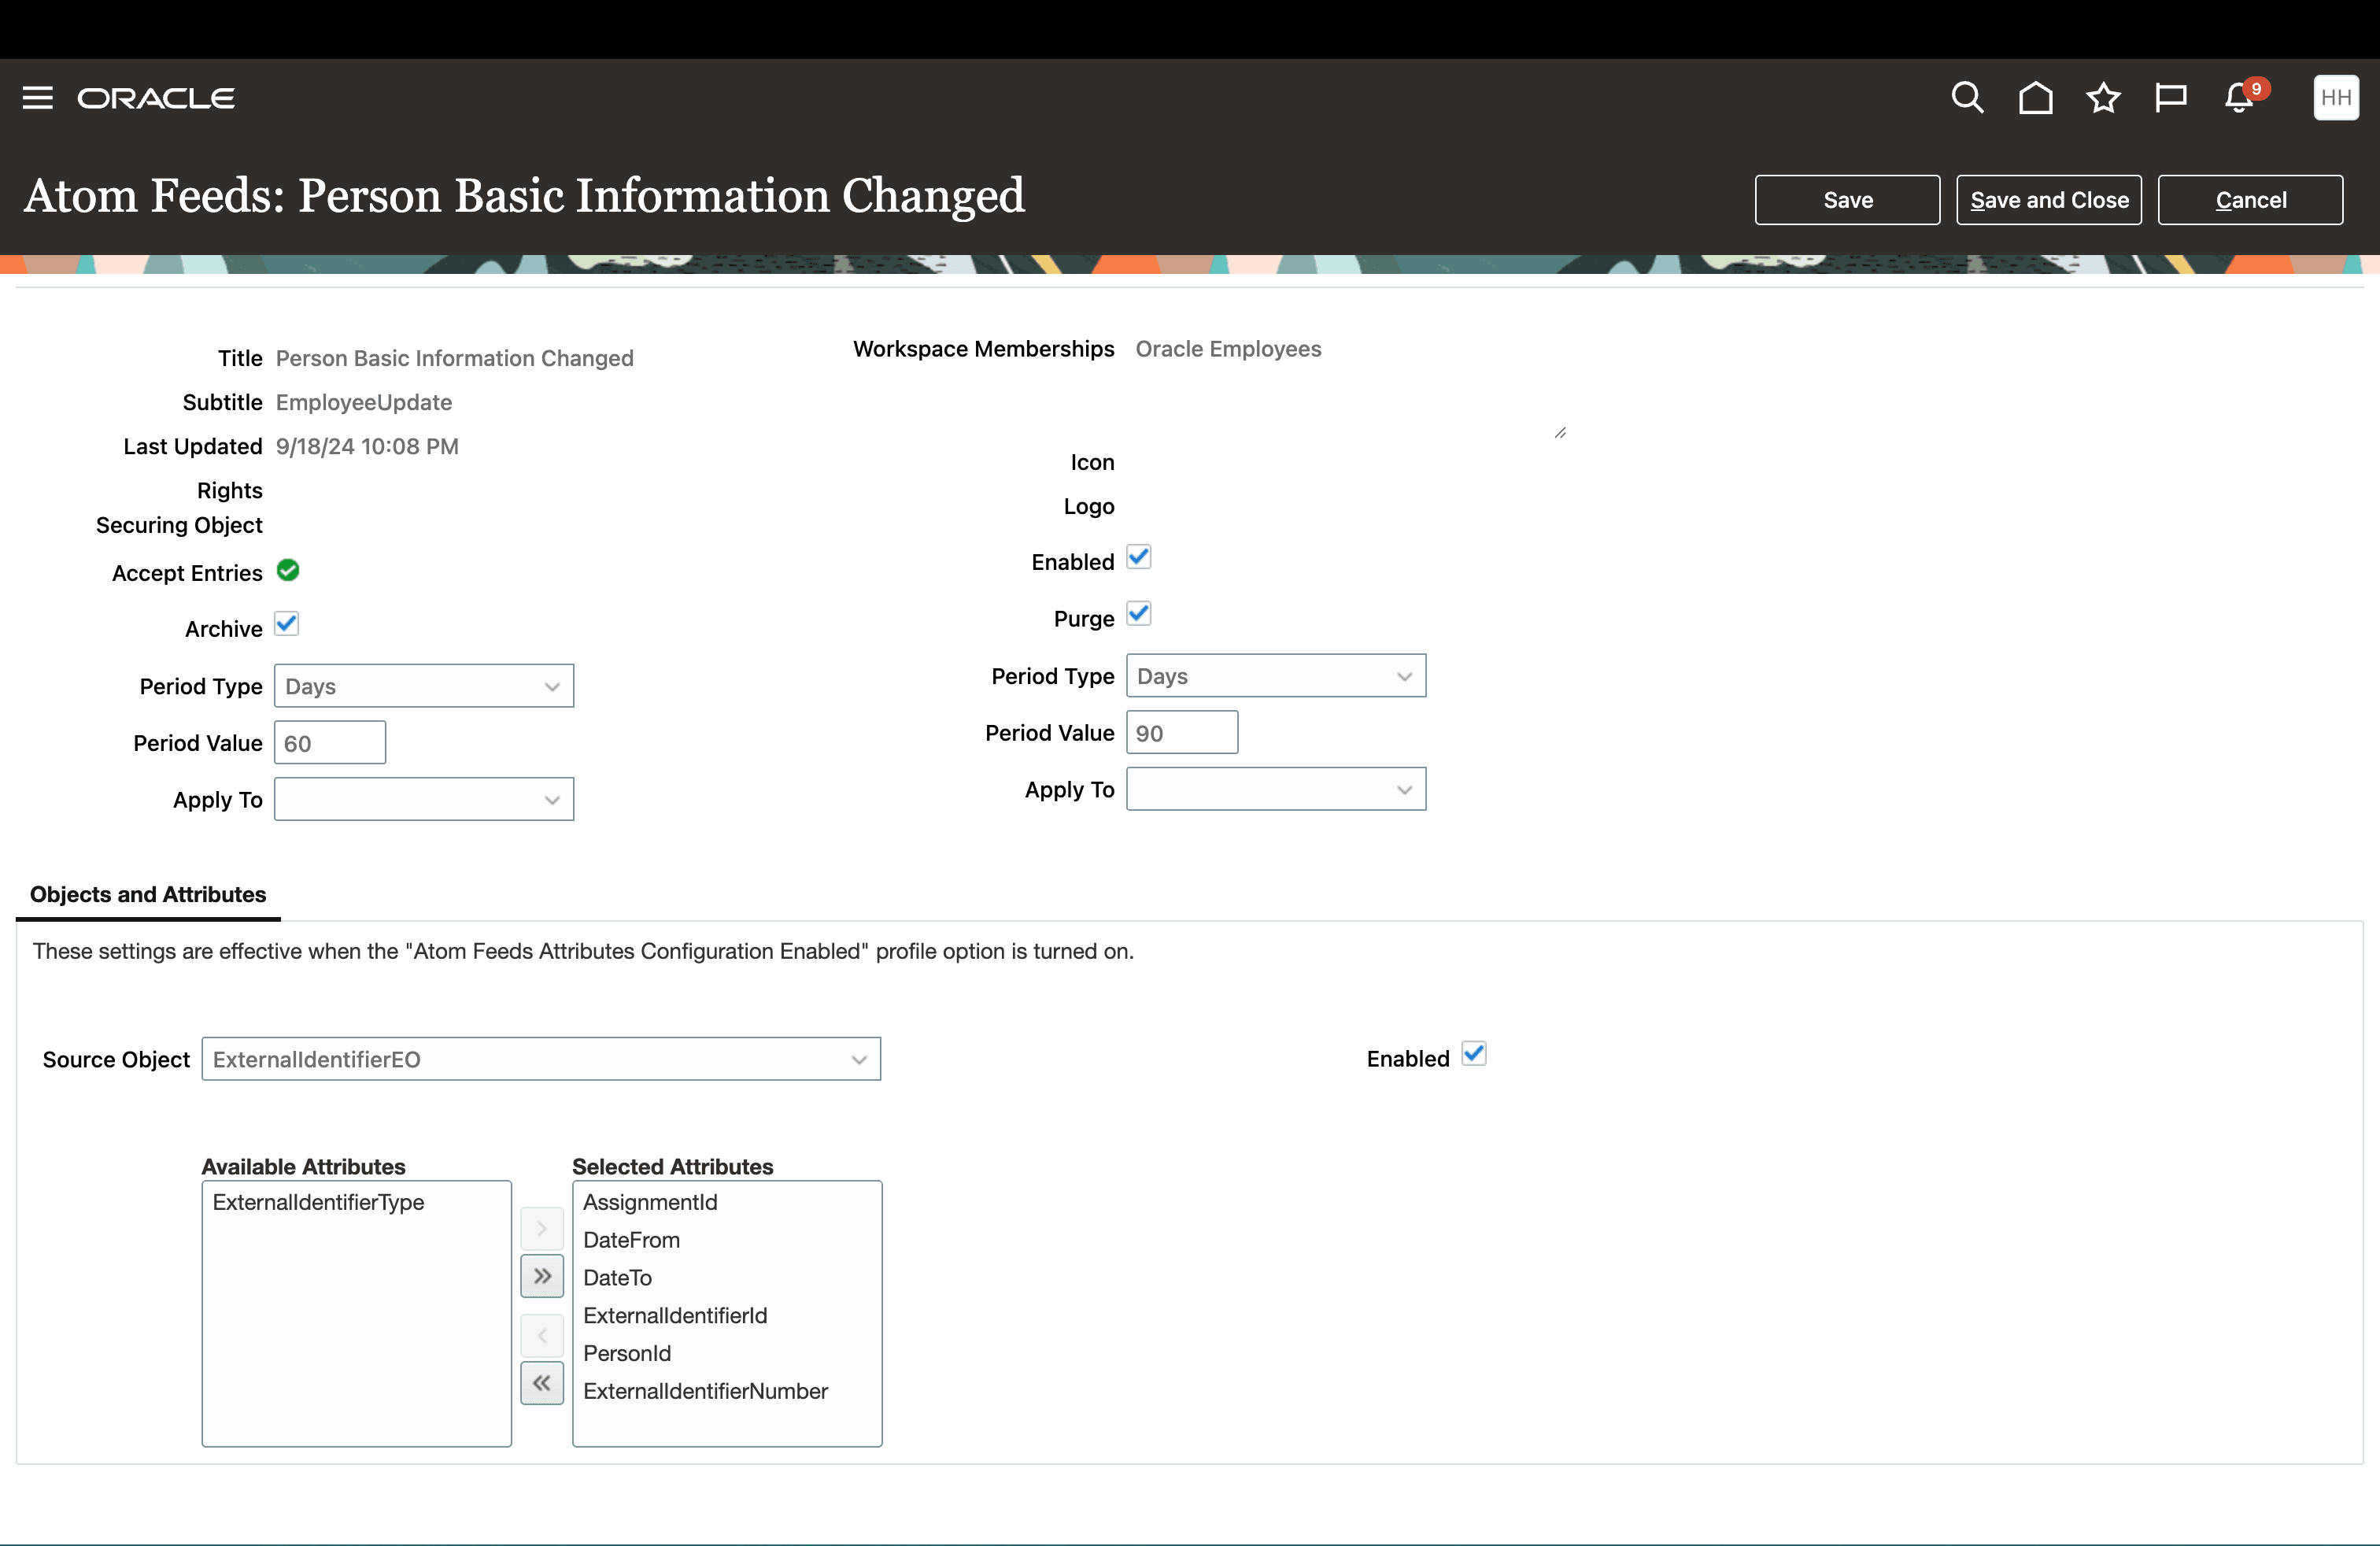2380x1546 pixels.
Task: Go to the home page icon
Action: click(2035, 97)
